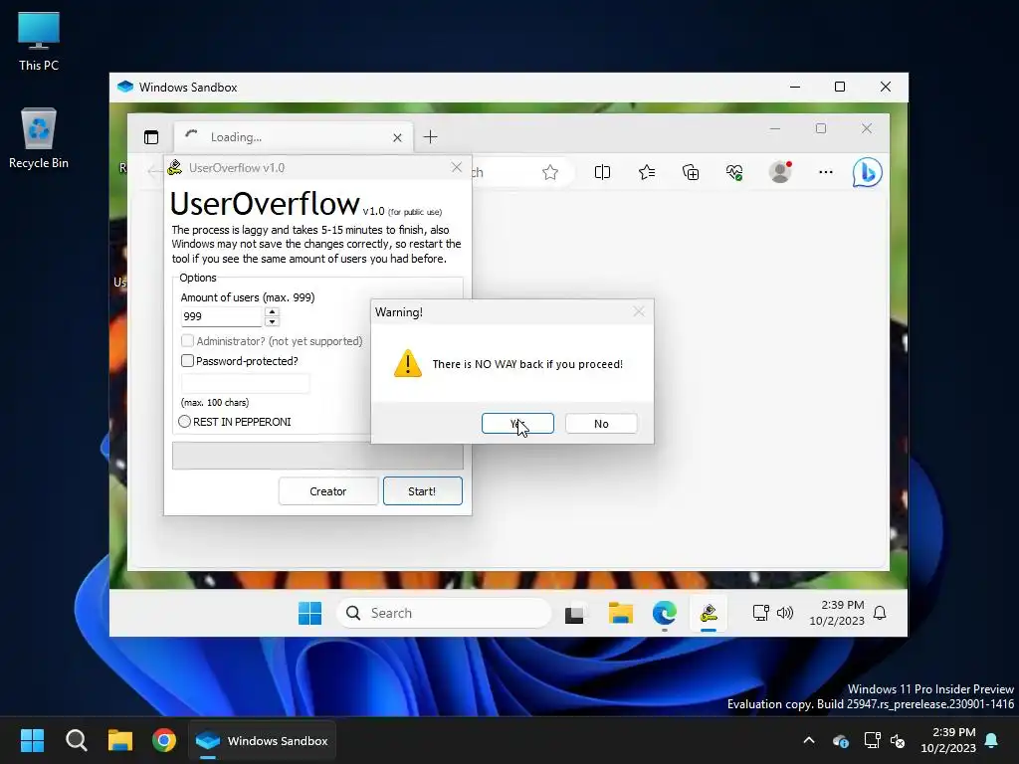Viewport: 1019px width, 764px height.
Task: Open Browser essentials heart icon
Action: click(734, 172)
